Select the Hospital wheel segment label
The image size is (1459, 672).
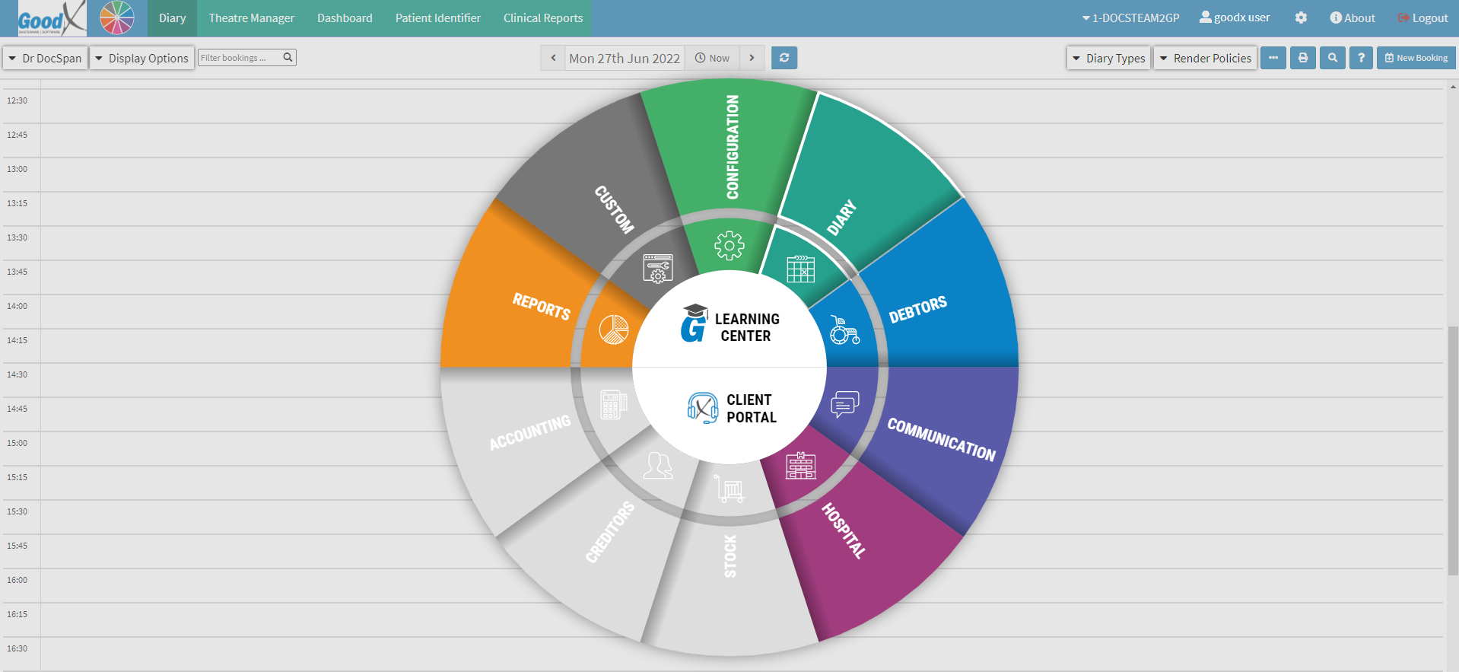click(844, 530)
